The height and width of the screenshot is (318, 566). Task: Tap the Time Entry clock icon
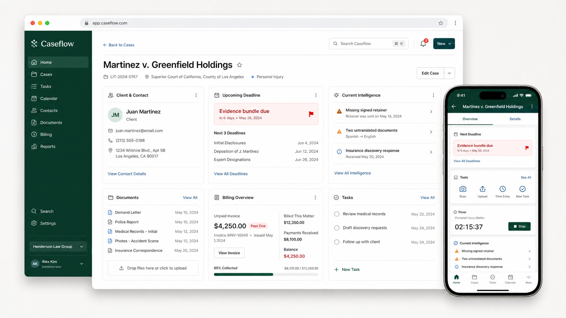pyautogui.click(x=502, y=189)
